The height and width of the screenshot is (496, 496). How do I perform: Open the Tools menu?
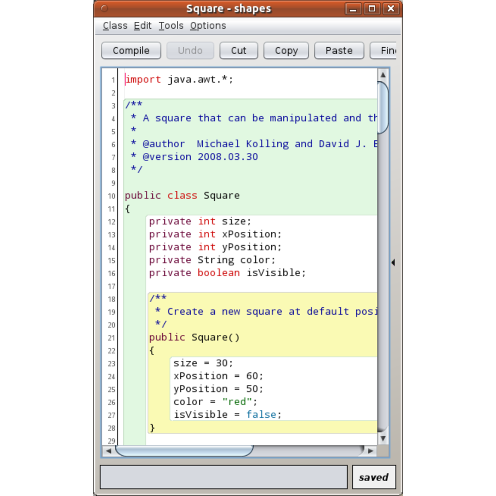[x=171, y=26]
